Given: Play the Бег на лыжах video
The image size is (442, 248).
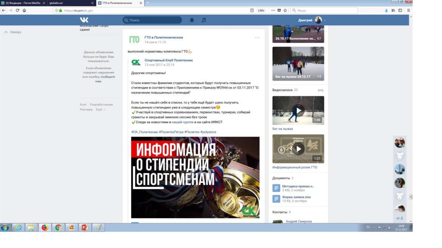Looking at the screenshot, I should tap(298, 110).
